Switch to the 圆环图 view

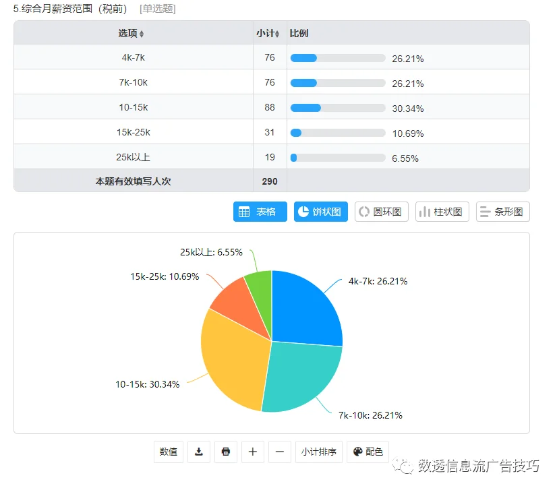(382, 212)
